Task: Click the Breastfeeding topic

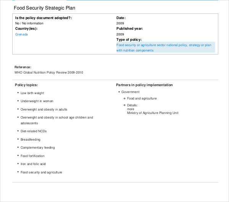Action: click(x=31, y=139)
